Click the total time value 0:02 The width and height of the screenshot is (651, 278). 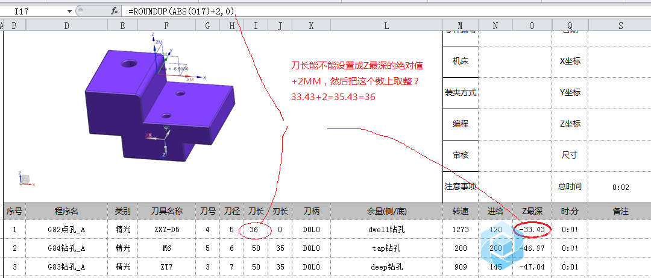coord(621,188)
